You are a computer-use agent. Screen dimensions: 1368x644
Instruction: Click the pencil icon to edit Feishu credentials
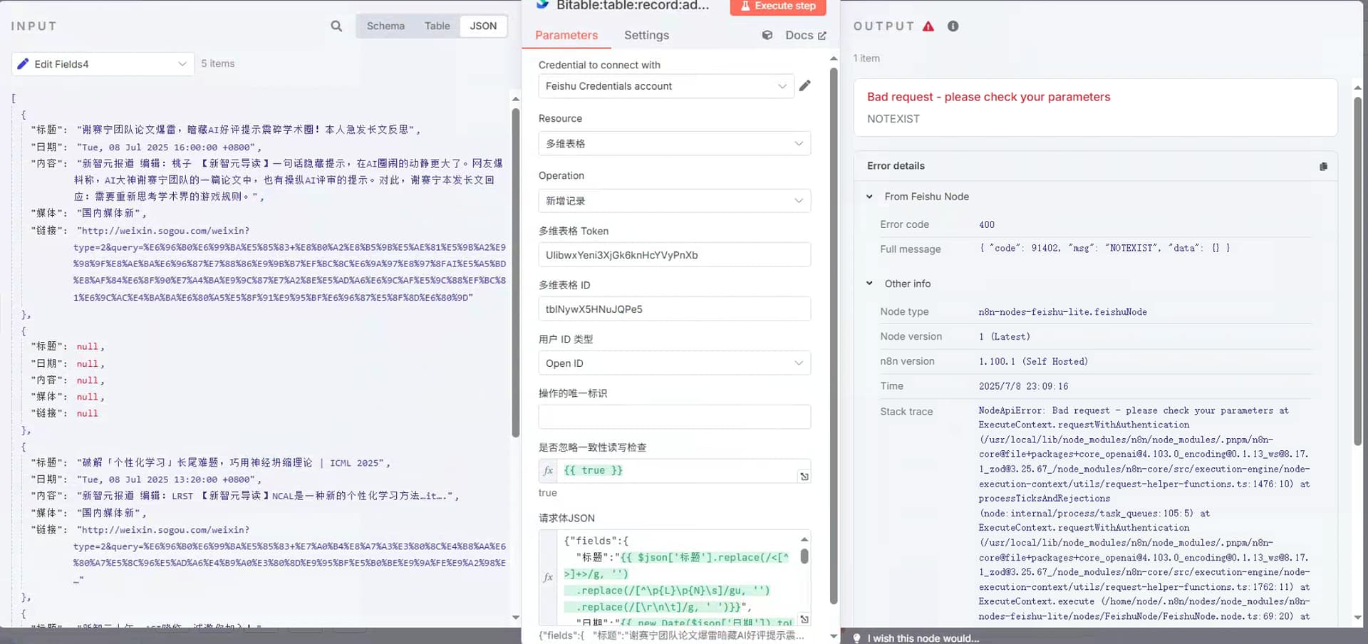pos(805,85)
